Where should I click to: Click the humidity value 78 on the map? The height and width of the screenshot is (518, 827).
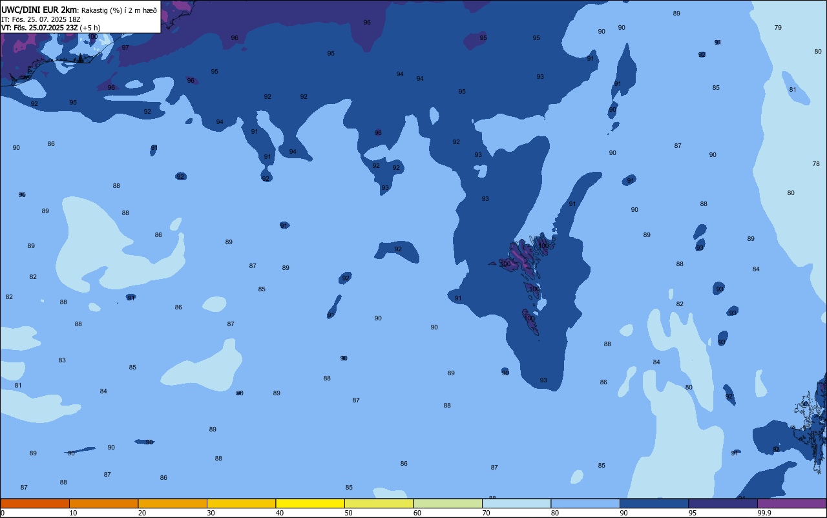click(816, 164)
